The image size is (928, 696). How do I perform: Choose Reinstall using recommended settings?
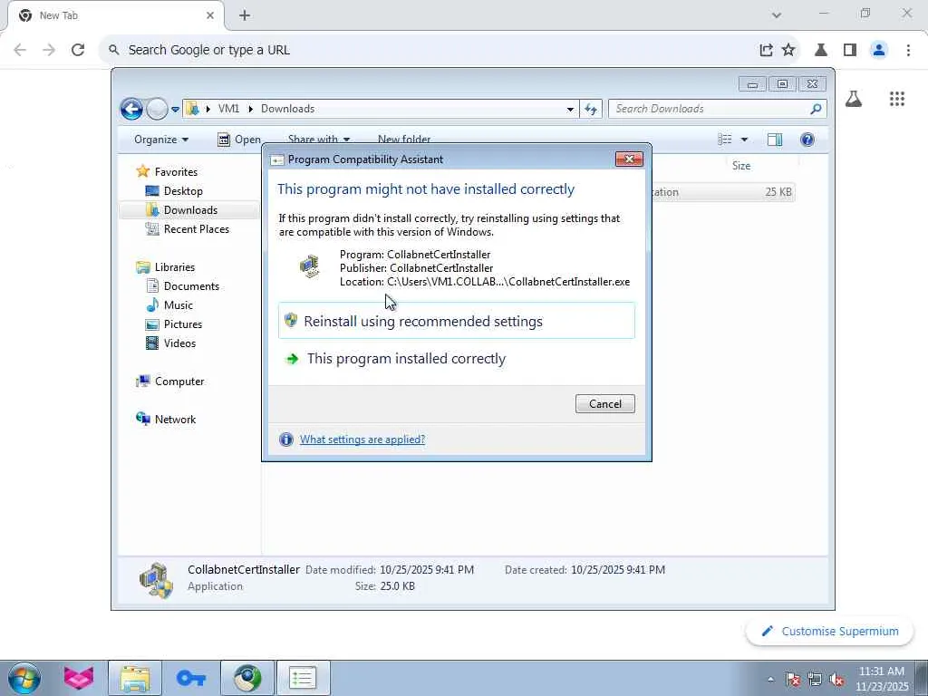tap(457, 321)
